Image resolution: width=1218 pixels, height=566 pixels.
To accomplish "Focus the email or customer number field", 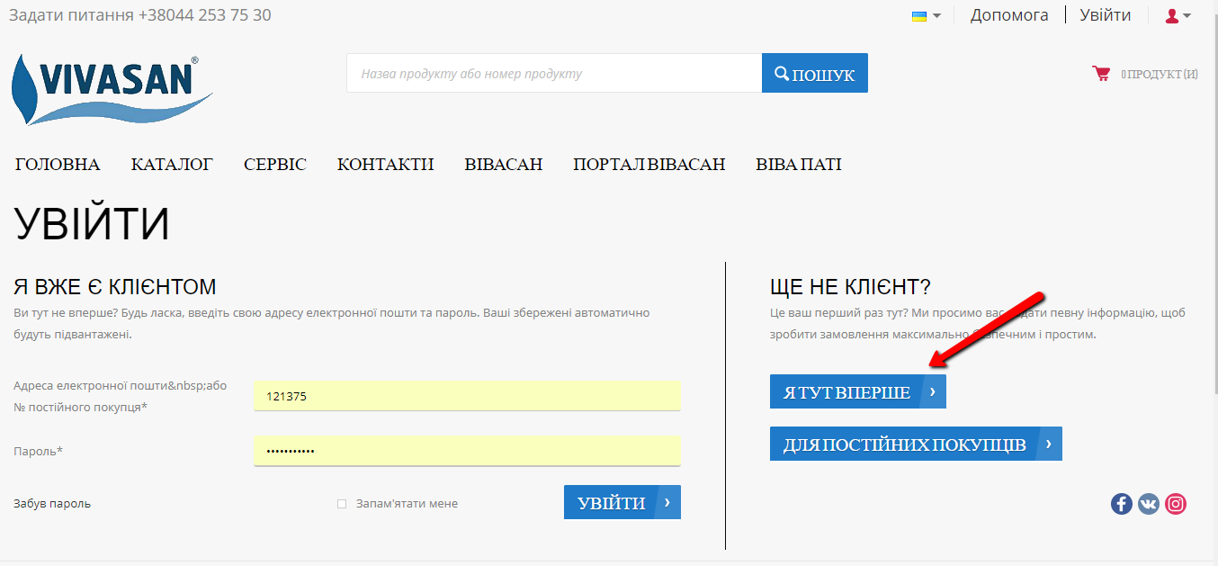I will 467,396.
